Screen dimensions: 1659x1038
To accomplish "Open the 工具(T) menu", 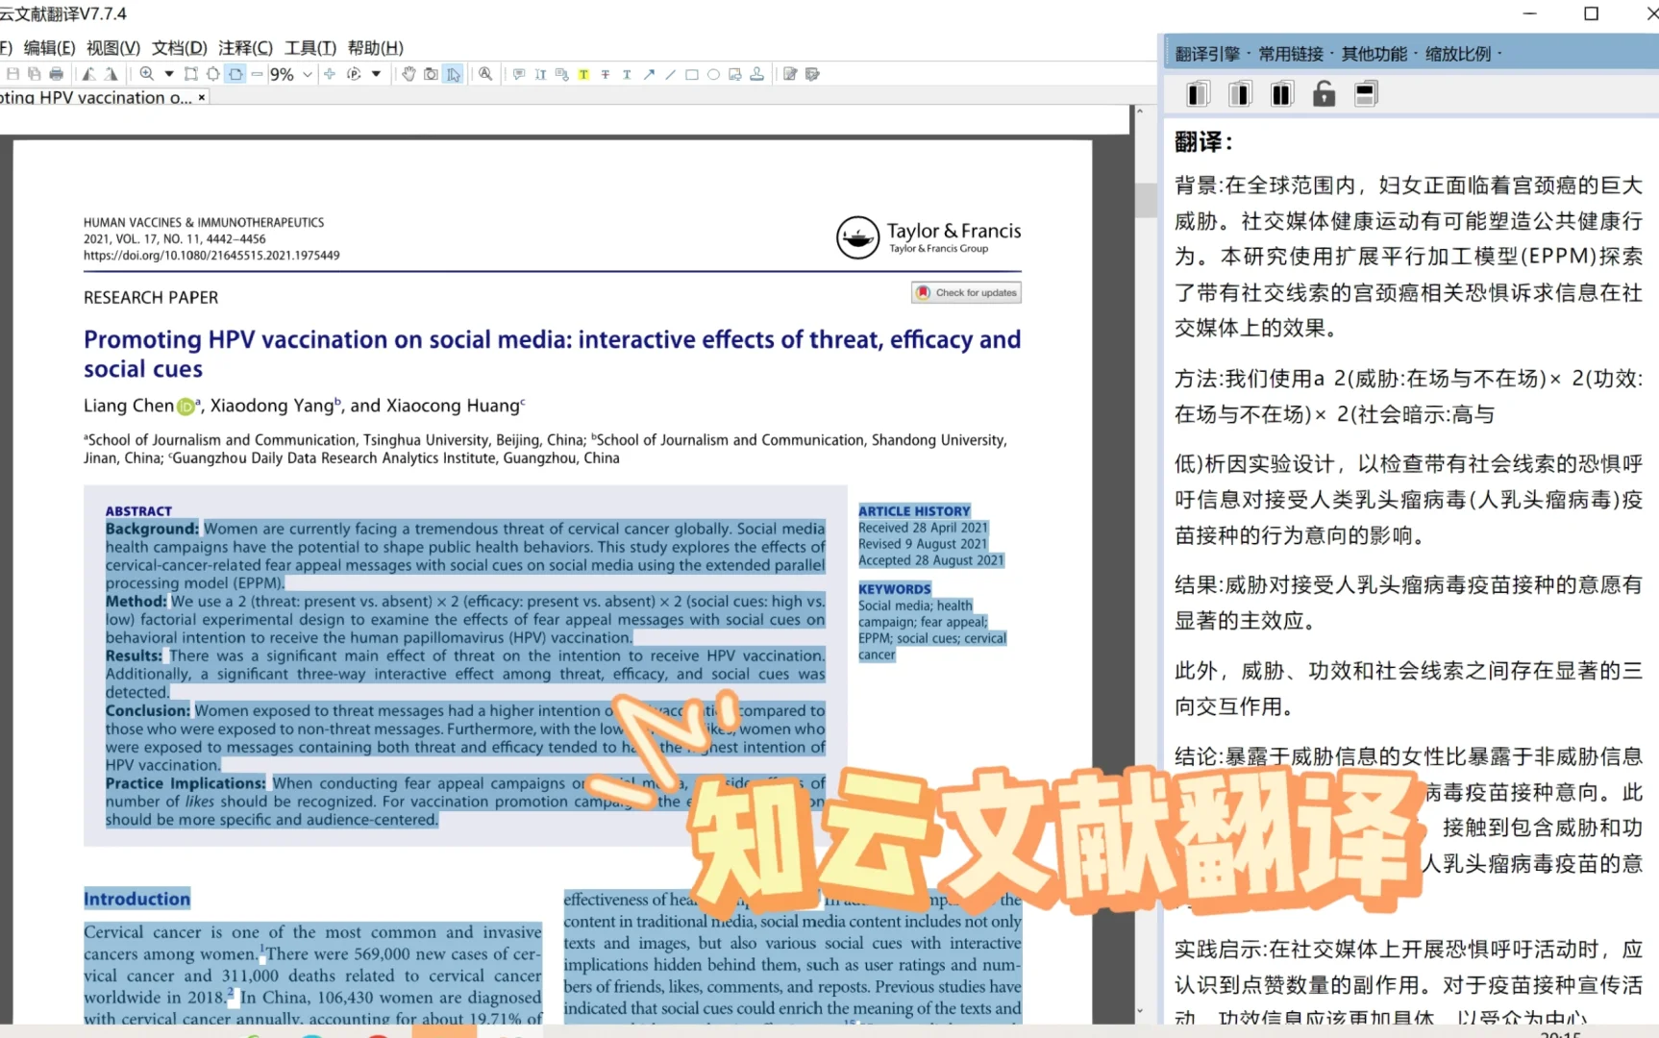I will 310,47.
